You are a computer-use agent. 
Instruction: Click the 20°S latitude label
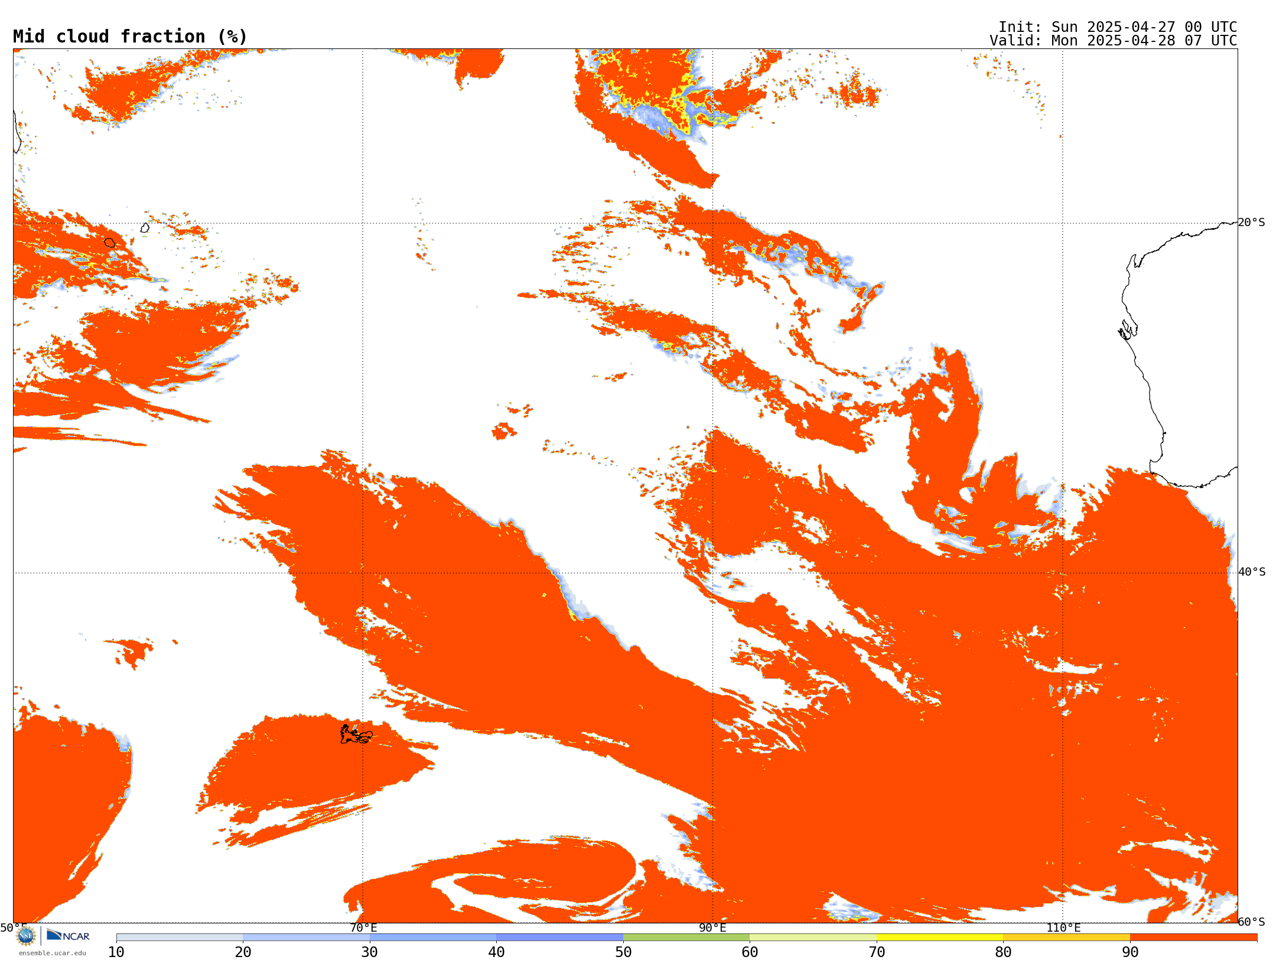click(1252, 223)
